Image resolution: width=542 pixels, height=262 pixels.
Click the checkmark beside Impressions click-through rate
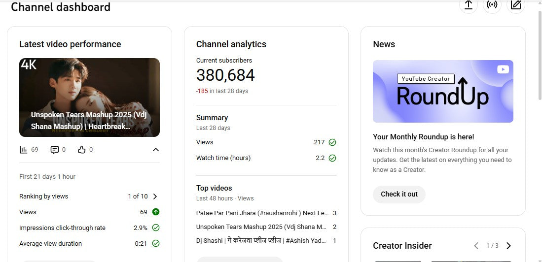[x=156, y=228]
